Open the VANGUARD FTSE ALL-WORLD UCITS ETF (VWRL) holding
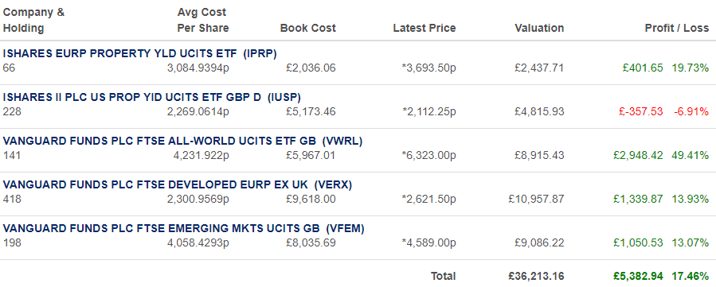The width and height of the screenshot is (716, 287). 182,142
